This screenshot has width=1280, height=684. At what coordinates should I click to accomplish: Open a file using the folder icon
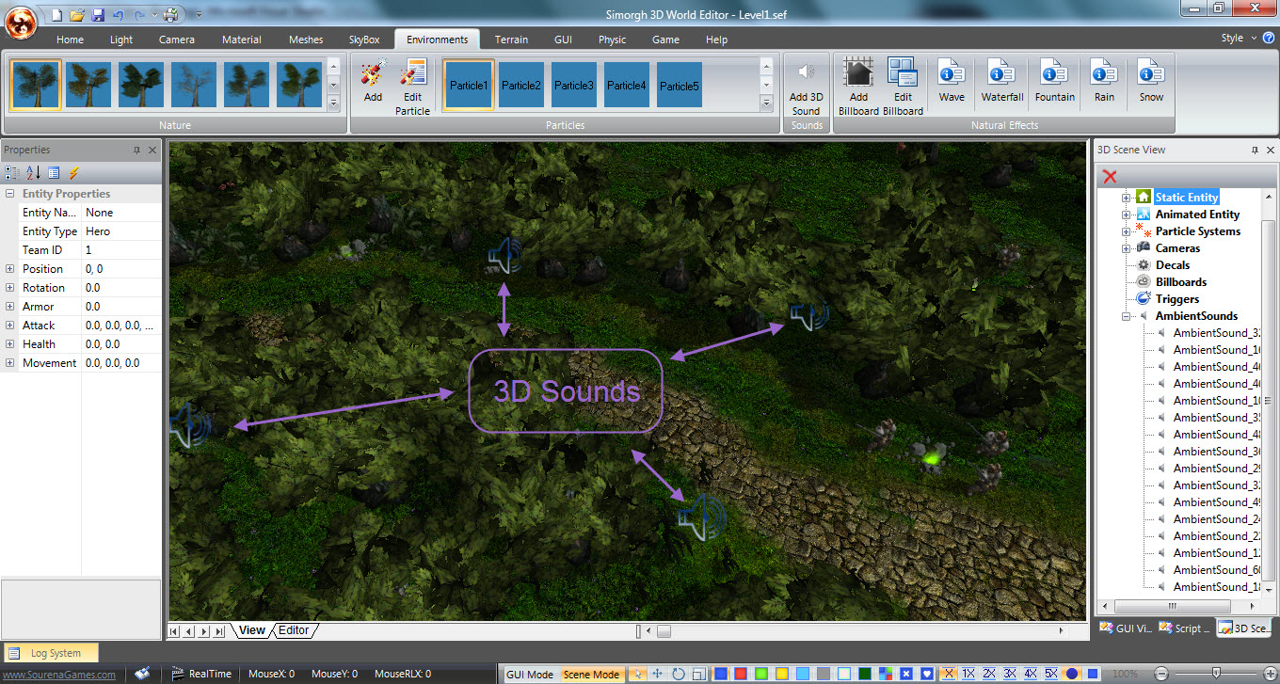pos(77,14)
